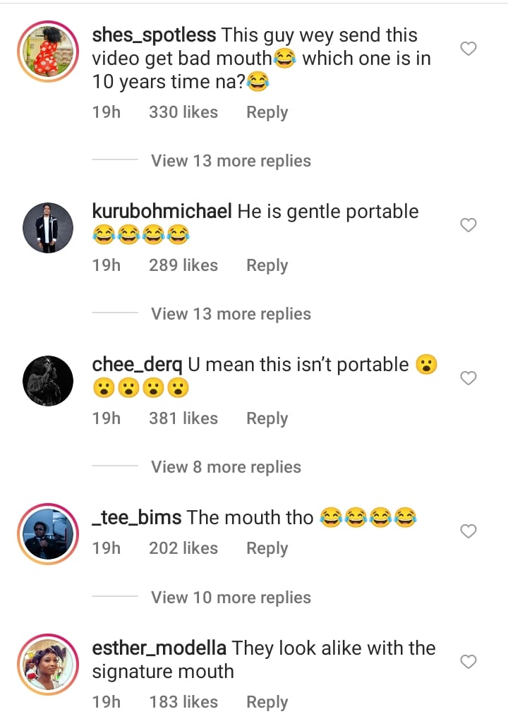
Task: Tap heart icon on kurubohmichael's comment
Action: (468, 225)
